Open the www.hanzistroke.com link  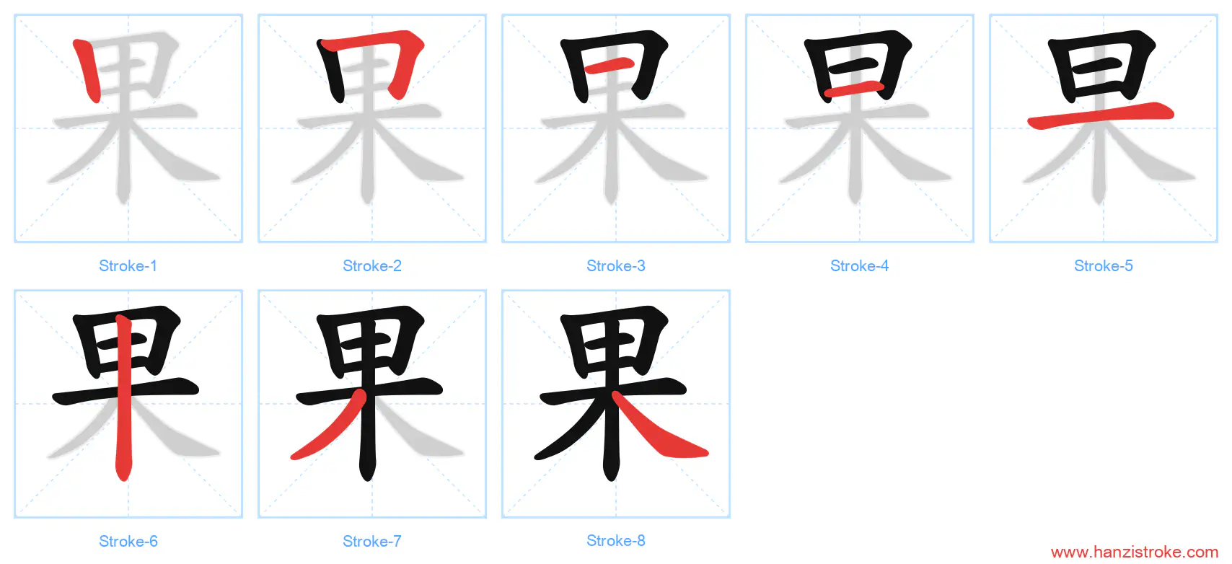point(1135,552)
